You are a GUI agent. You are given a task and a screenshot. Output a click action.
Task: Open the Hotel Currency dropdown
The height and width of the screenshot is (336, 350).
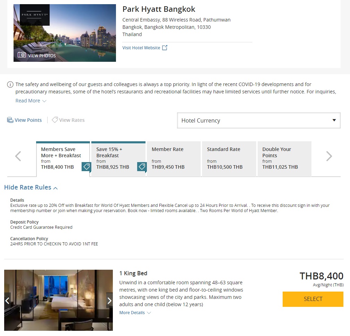coord(259,120)
